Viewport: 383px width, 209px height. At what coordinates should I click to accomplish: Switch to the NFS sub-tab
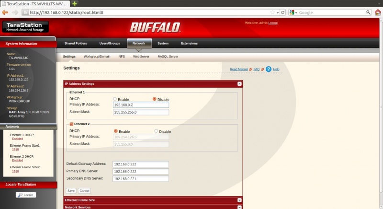click(122, 57)
